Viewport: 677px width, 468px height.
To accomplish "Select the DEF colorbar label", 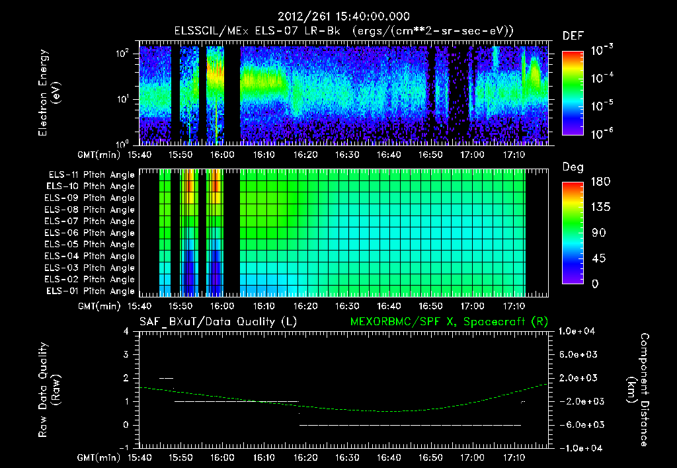I will (573, 36).
